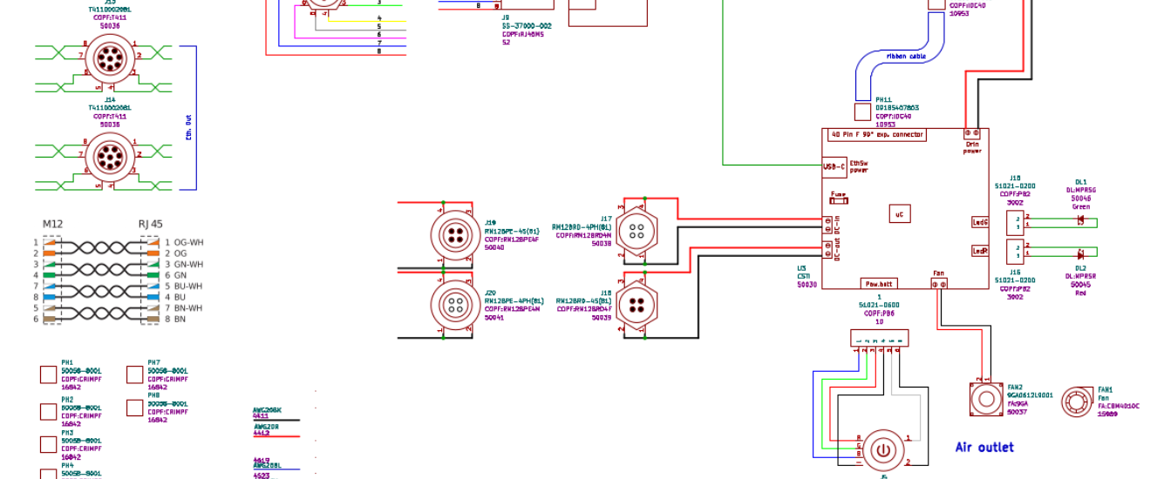Click the red LED DL2 symbol

point(1081,254)
